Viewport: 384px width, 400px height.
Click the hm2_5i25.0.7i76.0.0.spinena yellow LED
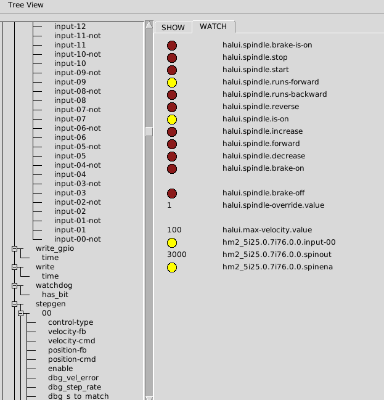click(172, 267)
